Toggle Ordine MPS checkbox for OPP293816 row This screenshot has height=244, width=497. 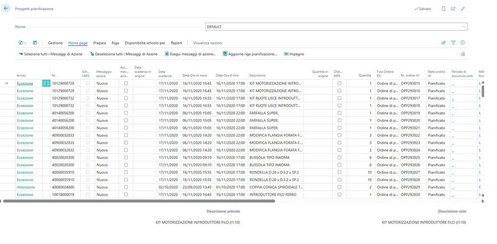pos(339,91)
